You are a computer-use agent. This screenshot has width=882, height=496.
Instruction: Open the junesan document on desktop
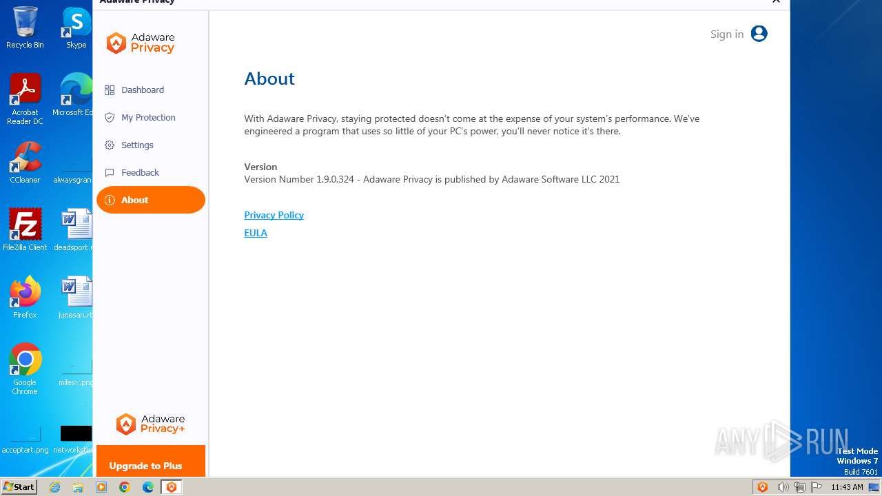click(x=74, y=298)
